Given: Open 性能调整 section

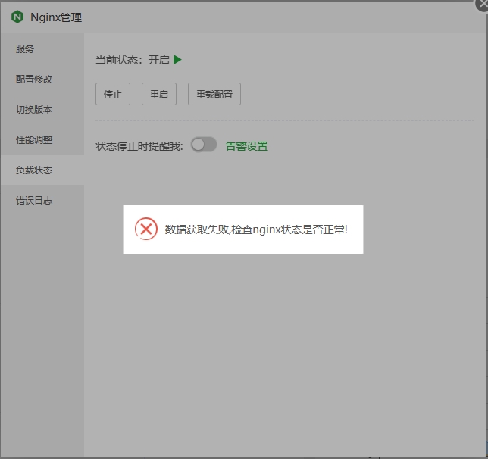Looking at the screenshot, I should coord(42,139).
